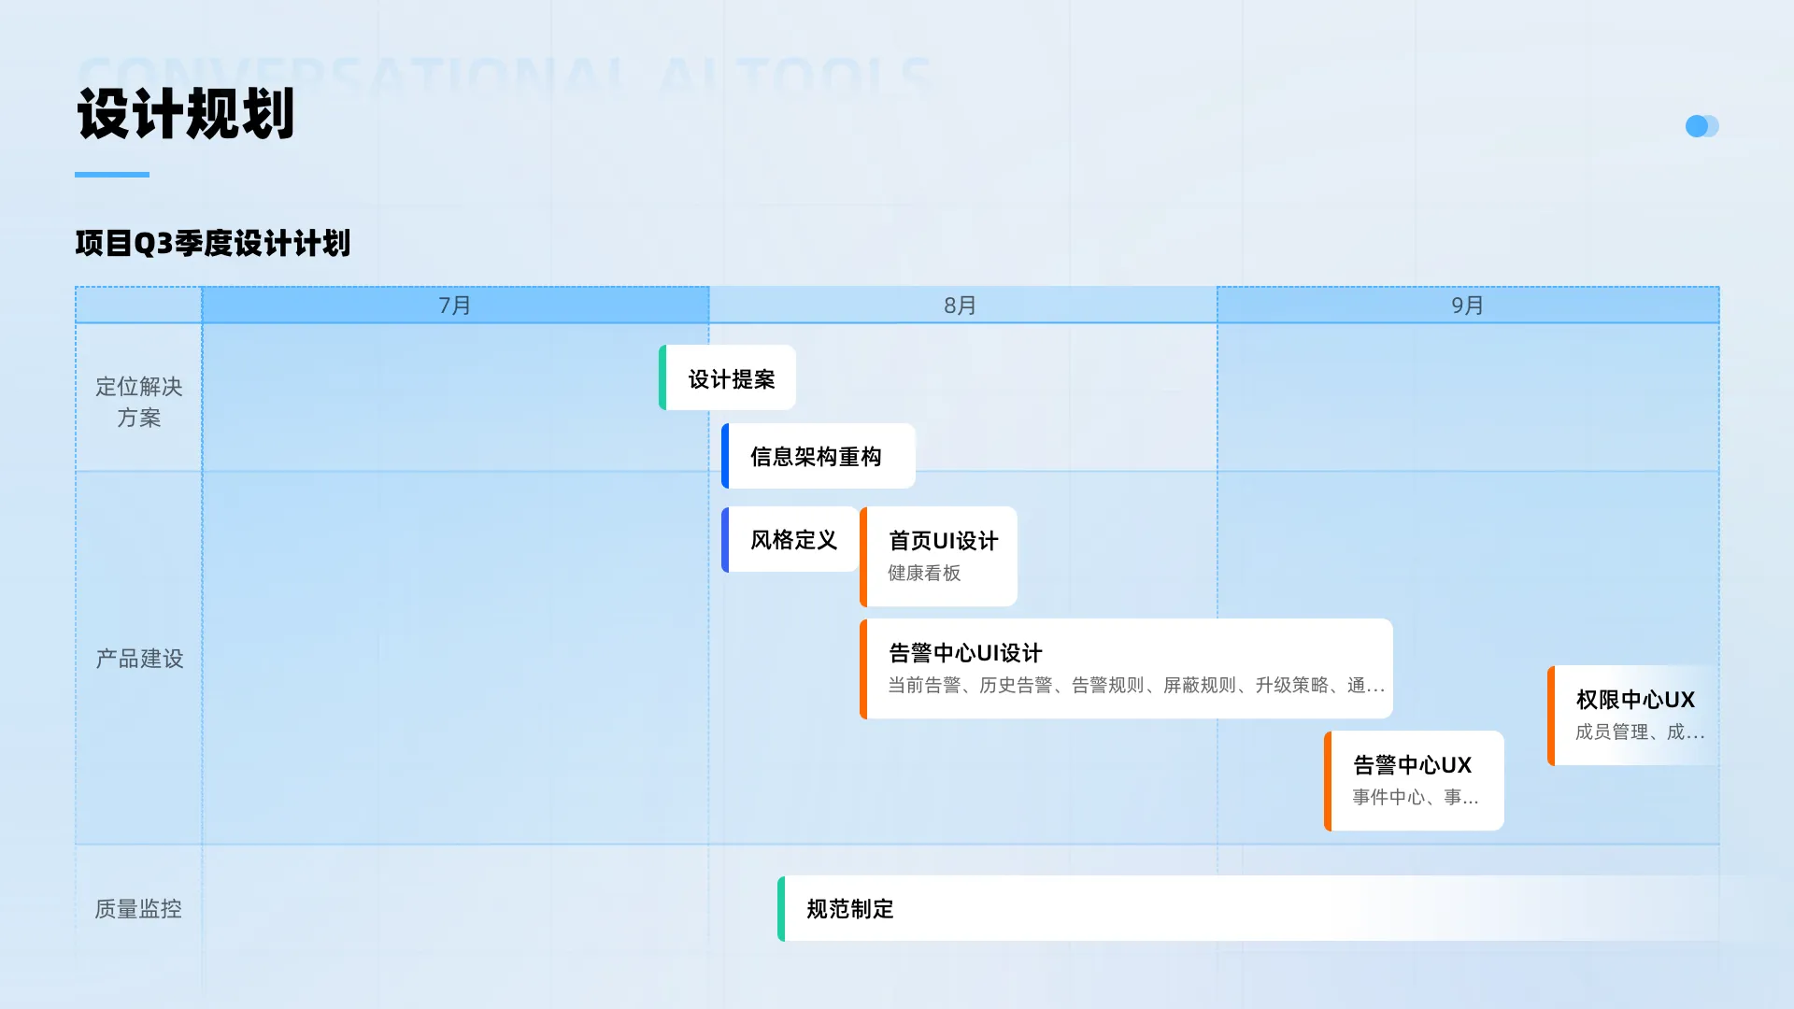Image resolution: width=1794 pixels, height=1009 pixels.
Task: Select the 产品建设 row label
Action: (138, 658)
